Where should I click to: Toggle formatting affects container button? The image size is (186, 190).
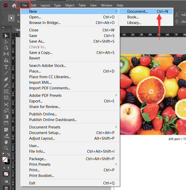[4, 168]
